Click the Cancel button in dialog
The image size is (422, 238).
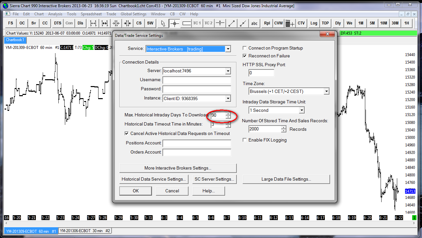(x=172, y=191)
